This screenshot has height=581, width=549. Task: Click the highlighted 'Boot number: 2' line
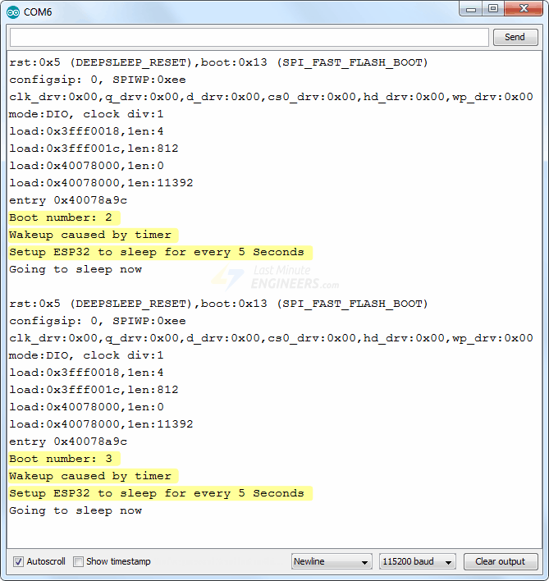(x=64, y=217)
